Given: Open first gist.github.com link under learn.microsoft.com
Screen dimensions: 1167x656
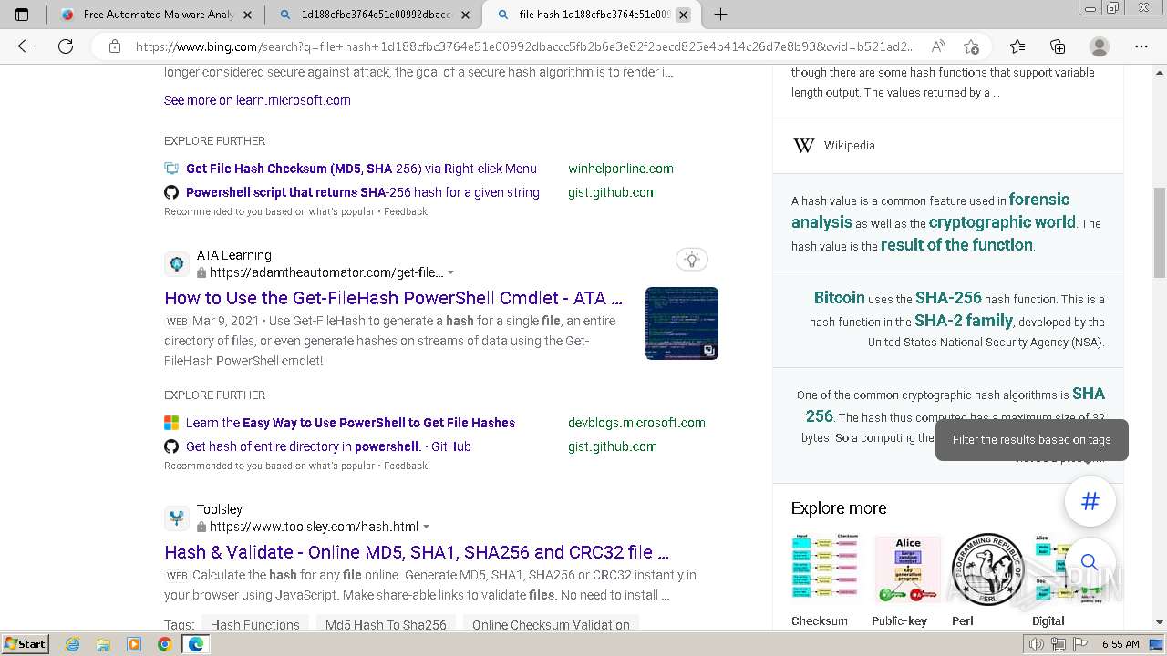Looking at the screenshot, I should [613, 192].
